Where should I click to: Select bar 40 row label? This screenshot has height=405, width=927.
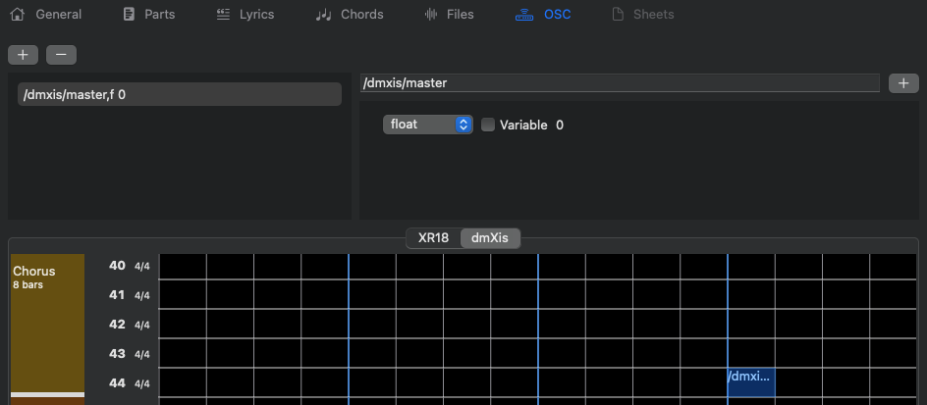(117, 266)
